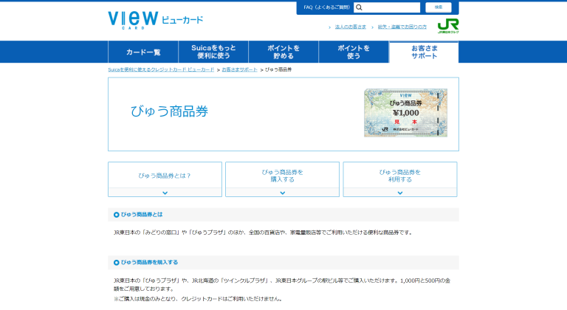This screenshot has width=567, height=310.
Task: Open the ポイントを使う tab
Action: pyautogui.click(x=354, y=52)
